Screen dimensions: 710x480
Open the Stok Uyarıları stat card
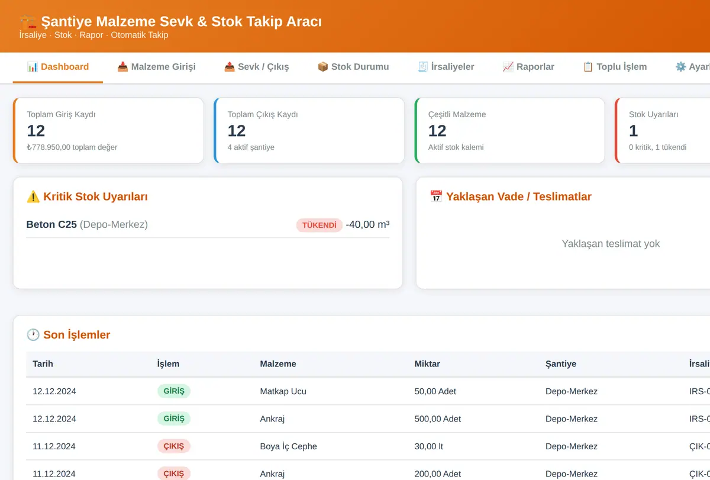coord(663,131)
